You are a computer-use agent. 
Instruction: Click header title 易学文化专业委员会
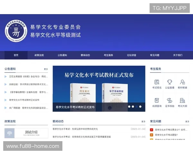(56, 27)
